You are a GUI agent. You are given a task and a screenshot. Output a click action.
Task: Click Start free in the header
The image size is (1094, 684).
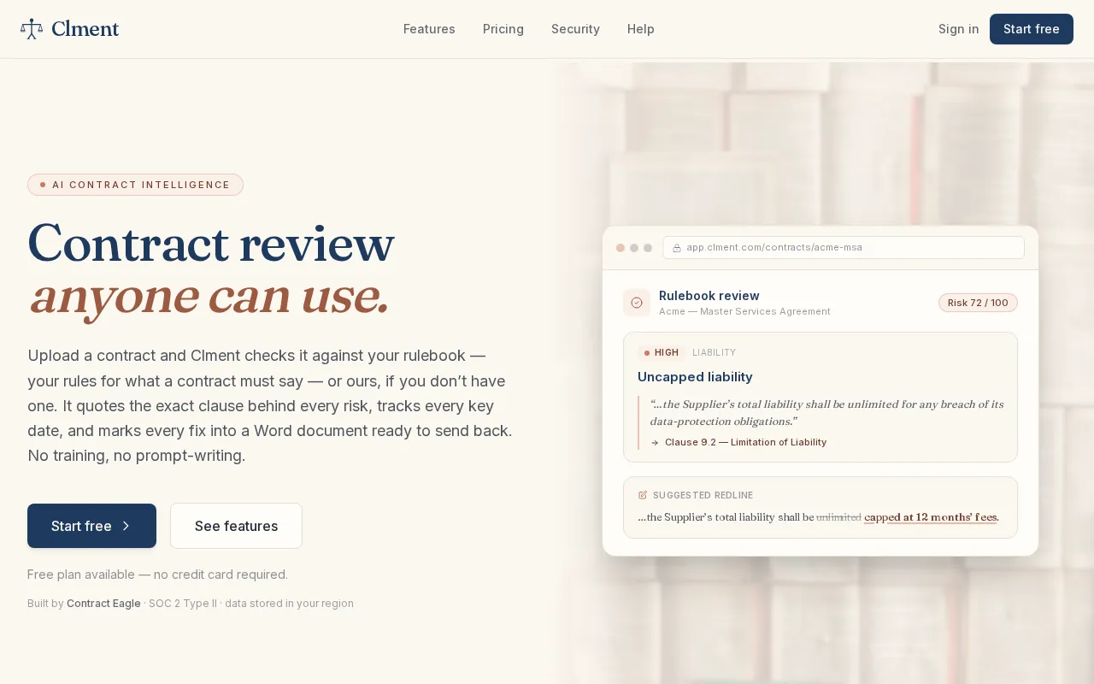[1032, 29]
